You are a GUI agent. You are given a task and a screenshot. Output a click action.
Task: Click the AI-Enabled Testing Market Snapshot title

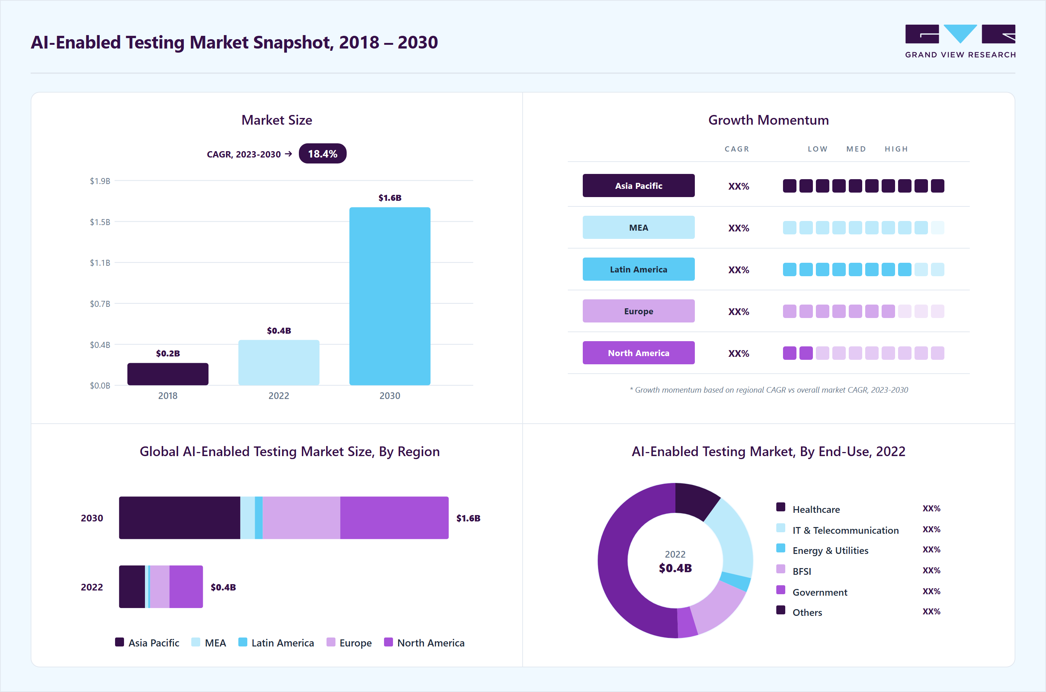click(234, 43)
